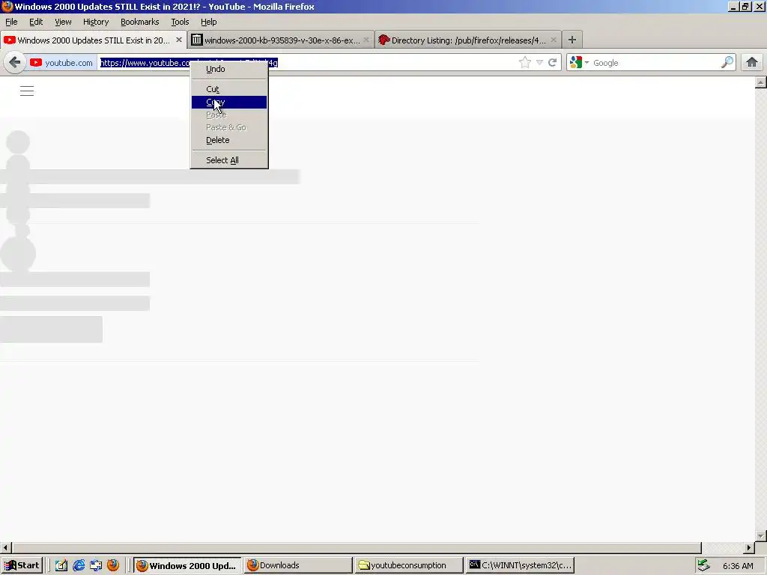Choose Select All in the context menu

pyautogui.click(x=229, y=160)
